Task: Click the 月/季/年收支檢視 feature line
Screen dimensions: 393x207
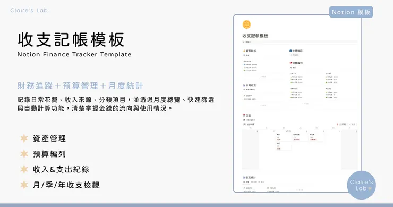Action: 66,185
